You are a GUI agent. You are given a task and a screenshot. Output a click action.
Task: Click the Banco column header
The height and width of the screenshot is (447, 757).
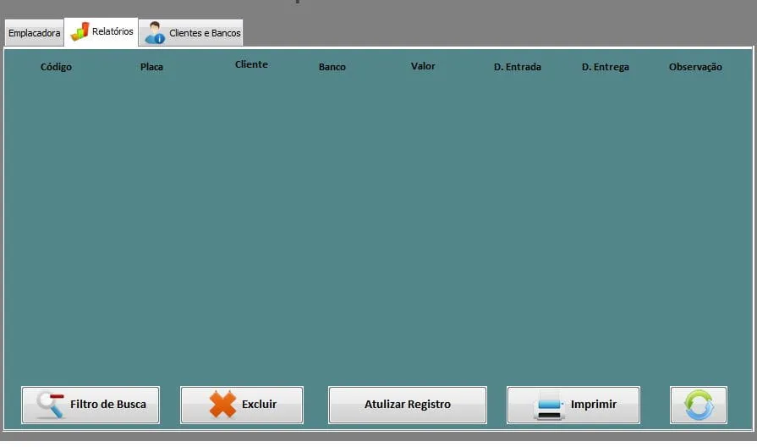[x=332, y=67]
